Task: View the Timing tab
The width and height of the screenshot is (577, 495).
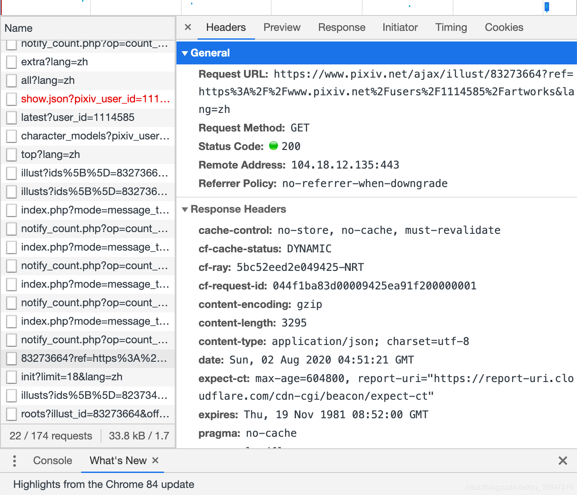Action: [451, 27]
